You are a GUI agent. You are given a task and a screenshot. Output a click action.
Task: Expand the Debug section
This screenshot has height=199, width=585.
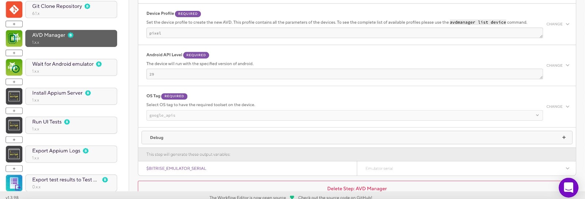[357, 138]
